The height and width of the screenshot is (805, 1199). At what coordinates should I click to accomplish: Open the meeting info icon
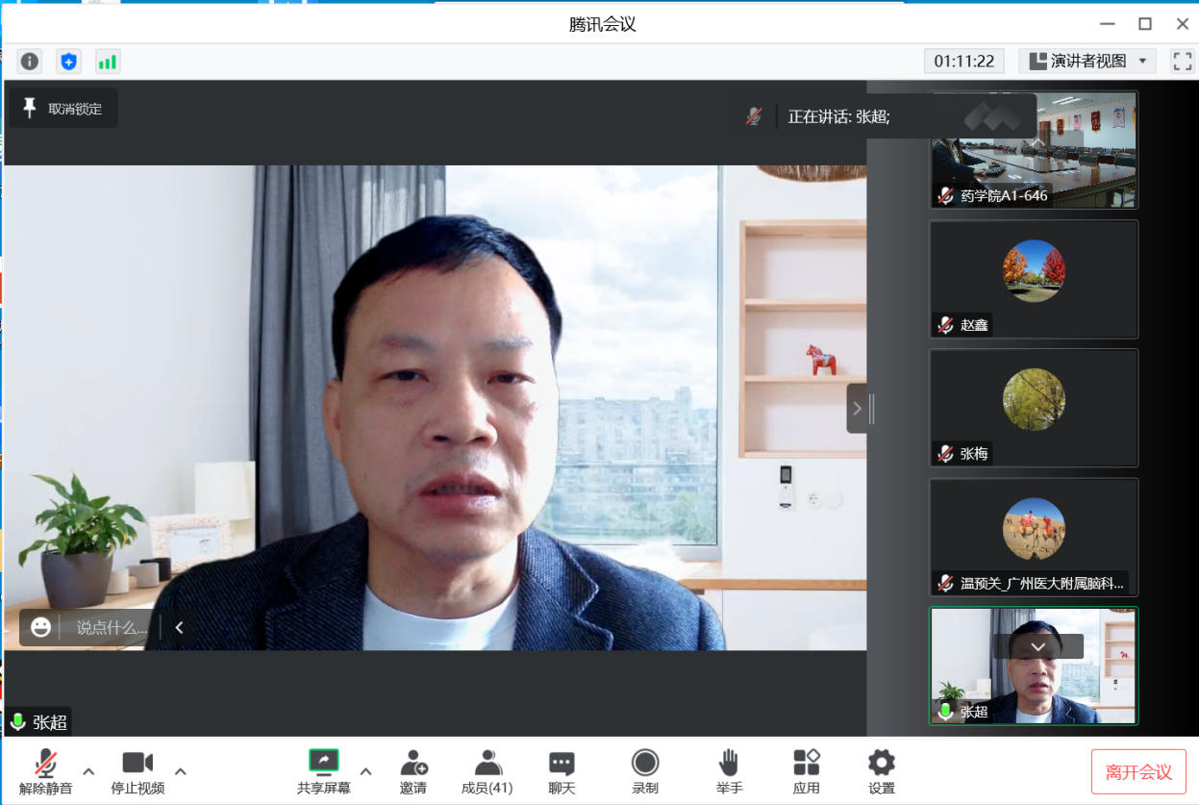30,62
